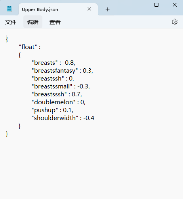The height and width of the screenshot is (199, 183).
Task: Open the settings gear icon
Action: point(175,22)
